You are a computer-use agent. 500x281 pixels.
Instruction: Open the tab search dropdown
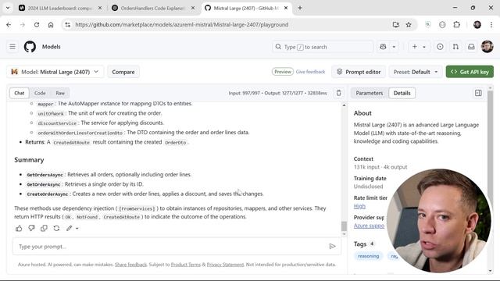(x=8, y=8)
